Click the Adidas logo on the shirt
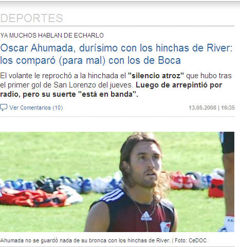The height and width of the screenshot is (247, 240). coord(146,216)
